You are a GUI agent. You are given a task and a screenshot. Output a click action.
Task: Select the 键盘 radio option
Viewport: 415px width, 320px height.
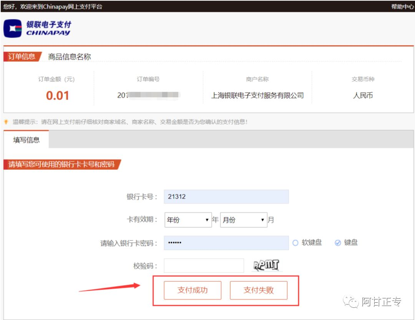(x=338, y=243)
